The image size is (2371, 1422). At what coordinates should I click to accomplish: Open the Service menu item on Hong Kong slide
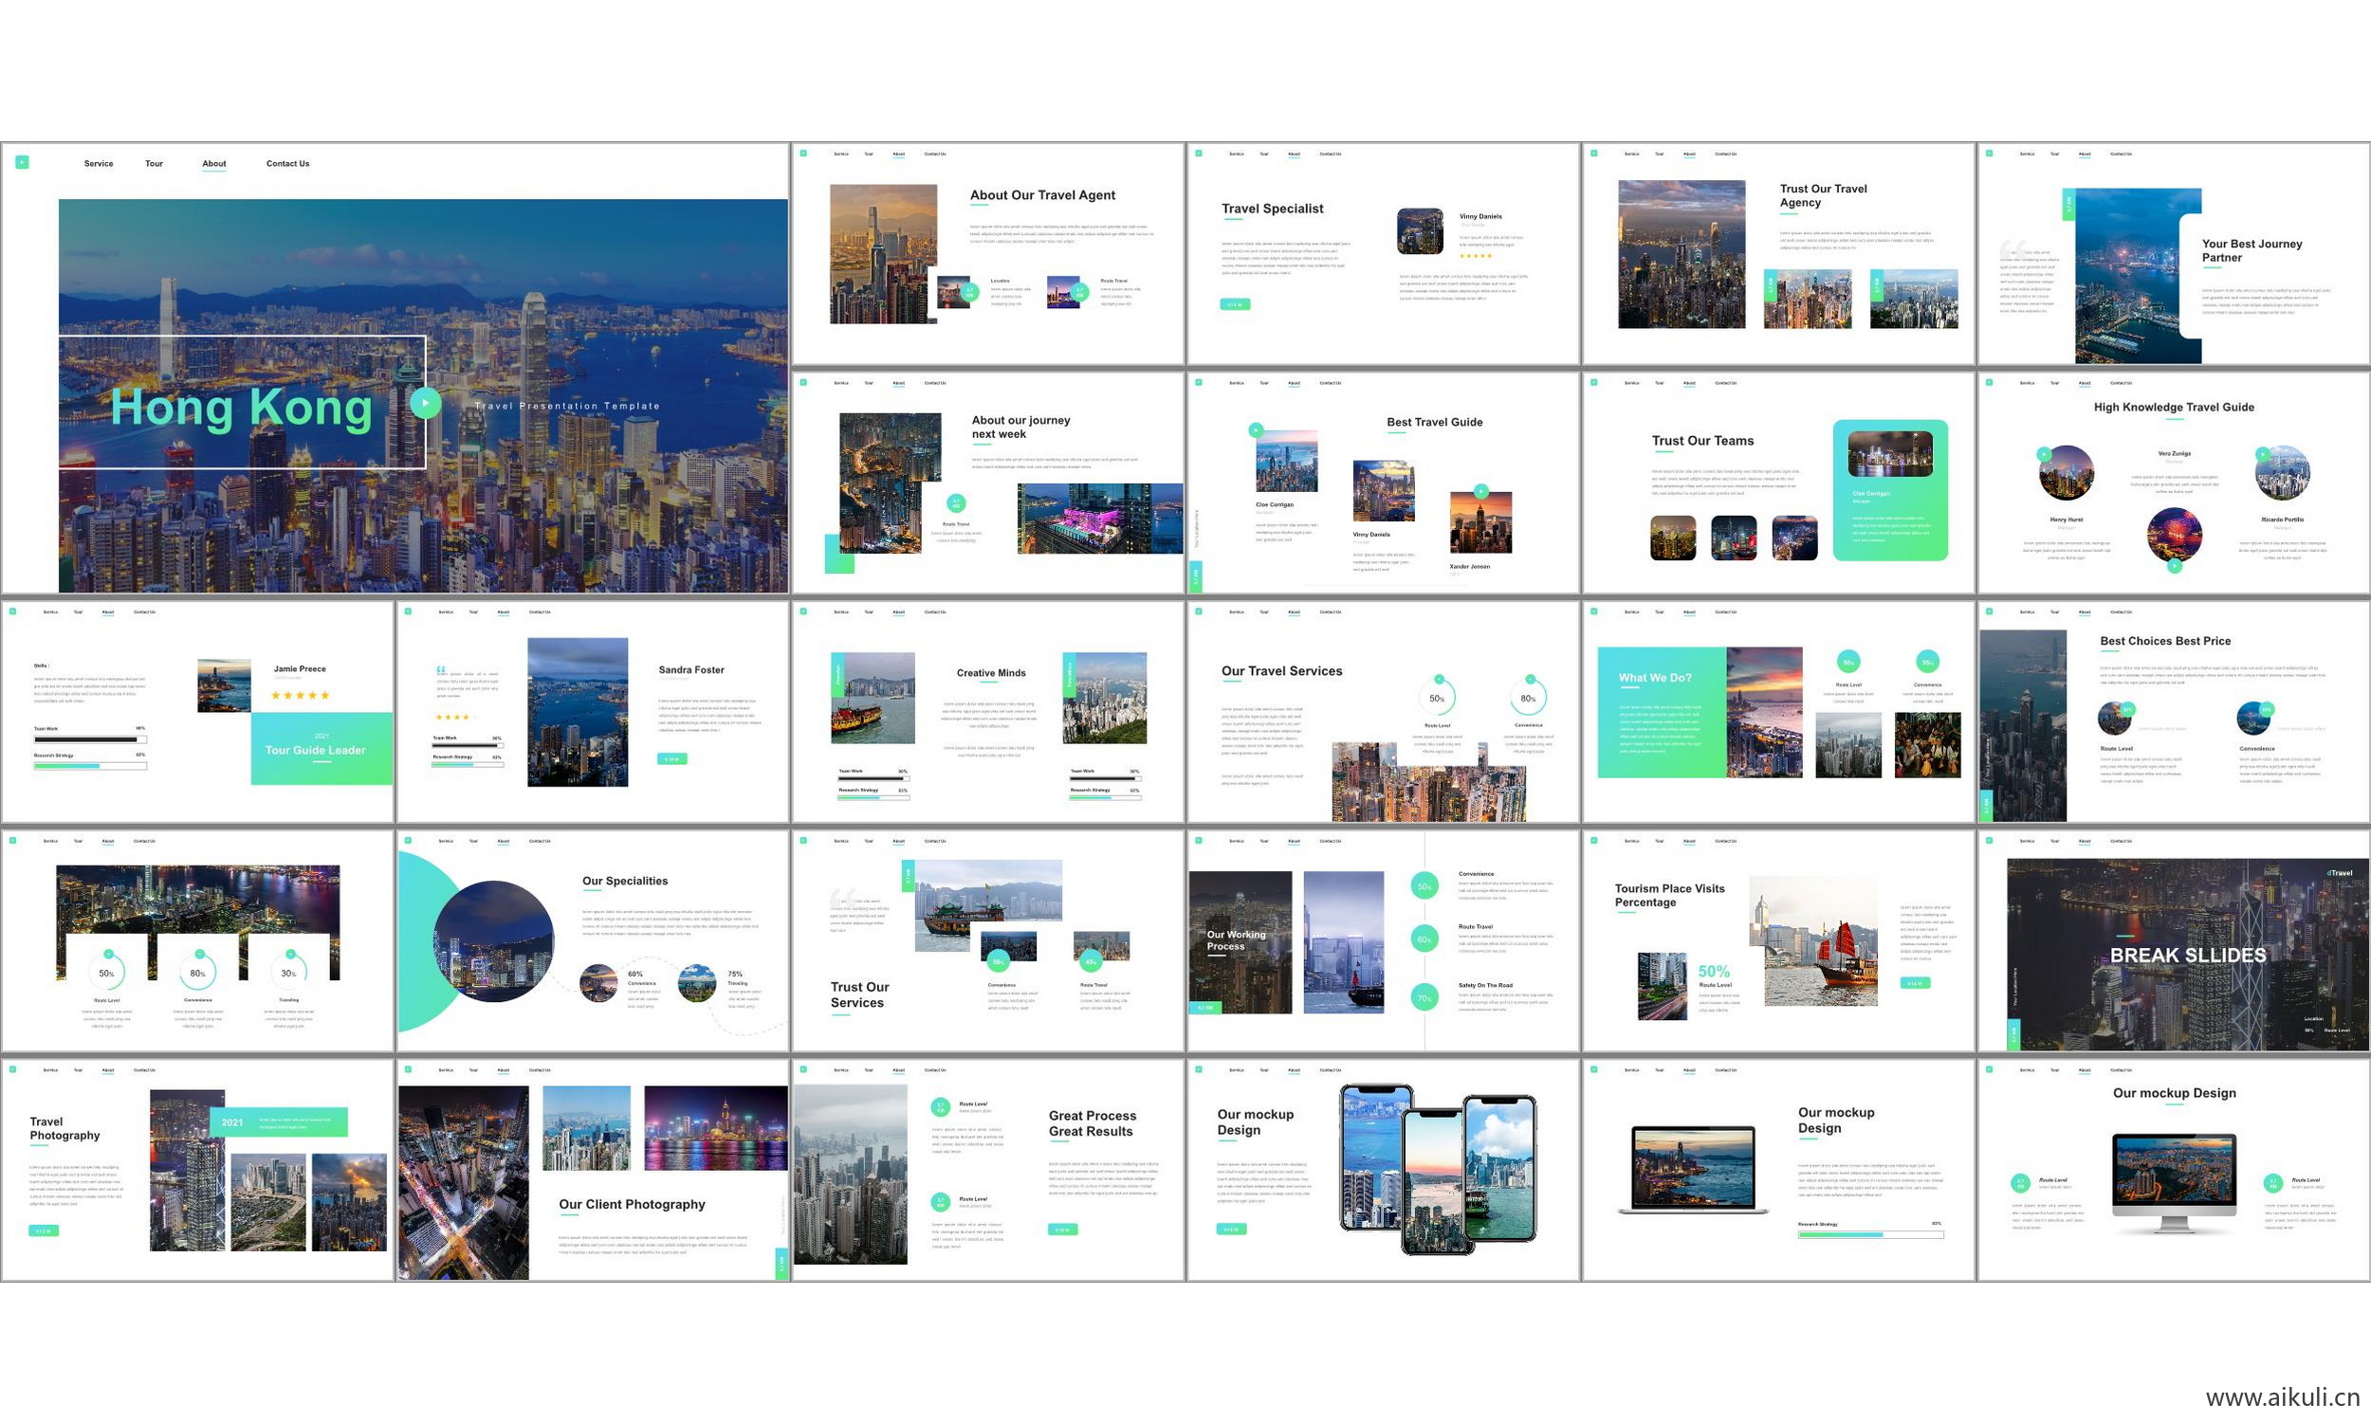coord(99,164)
